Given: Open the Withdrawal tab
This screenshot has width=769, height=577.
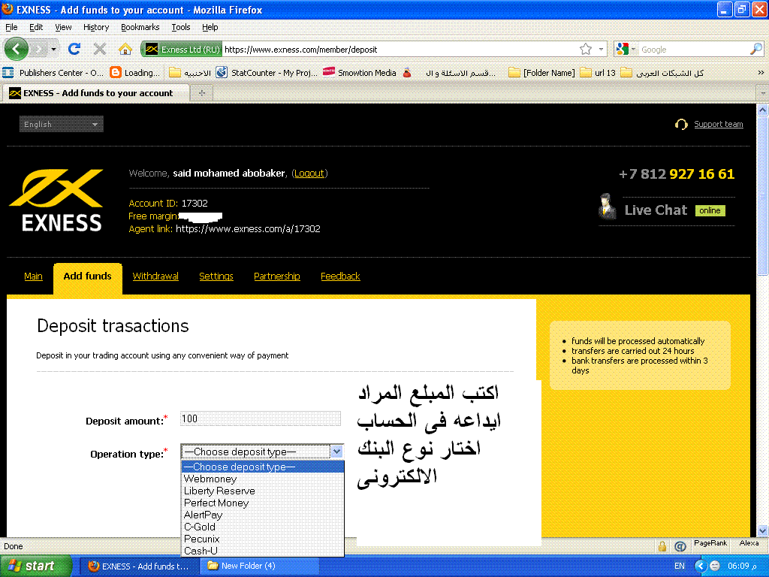Looking at the screenshot, I should tap(155, 276).
